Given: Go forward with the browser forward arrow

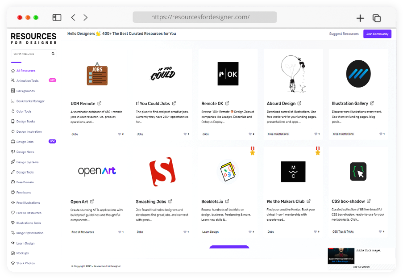Looking at the screenshot, I should point(85,17).
